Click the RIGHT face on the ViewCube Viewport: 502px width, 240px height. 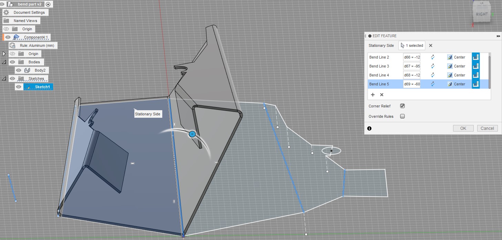tap(481, 14)
